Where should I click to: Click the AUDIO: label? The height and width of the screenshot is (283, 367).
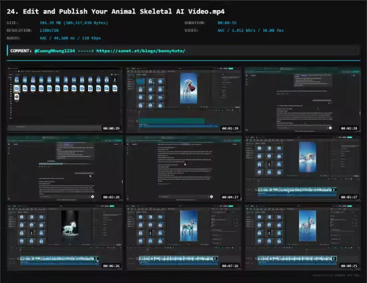point(13,38)
